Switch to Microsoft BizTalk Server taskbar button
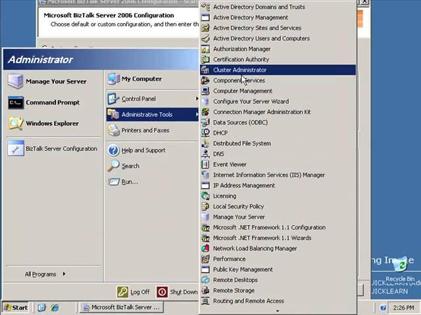Viewport: 421px width, 315px height. [122, 308]
